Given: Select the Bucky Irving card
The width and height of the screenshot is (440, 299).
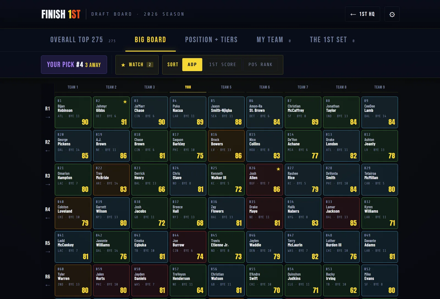Looking at the screenshot, I should tap(341, 281).
